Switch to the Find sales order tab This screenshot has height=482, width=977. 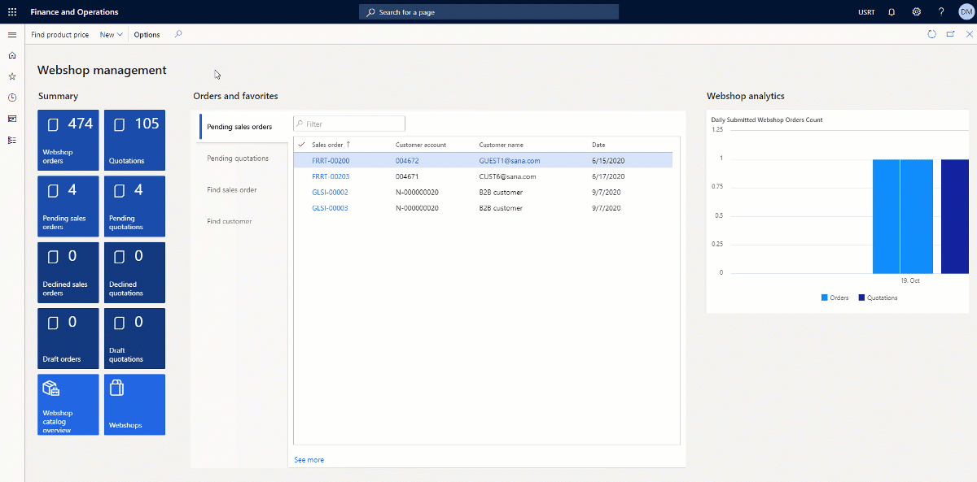tap(232, 189)
